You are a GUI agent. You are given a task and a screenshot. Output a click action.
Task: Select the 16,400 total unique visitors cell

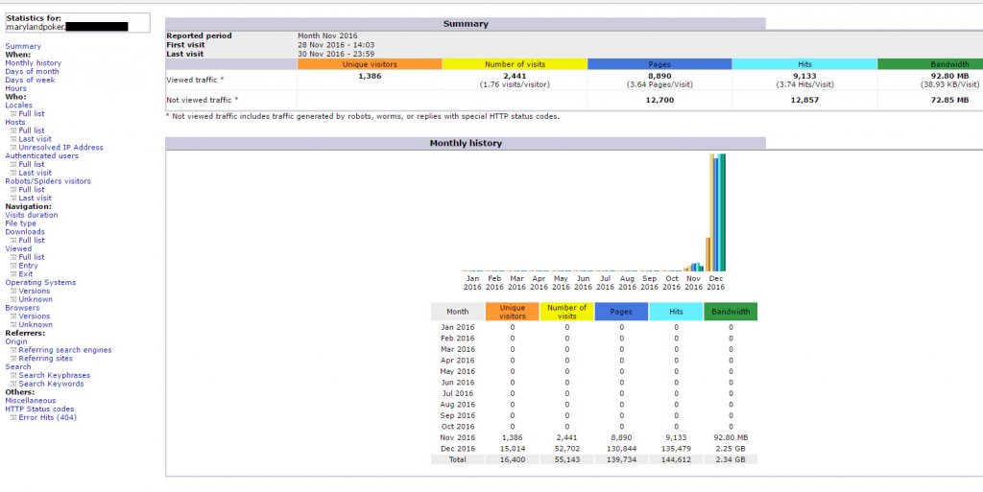513,459
